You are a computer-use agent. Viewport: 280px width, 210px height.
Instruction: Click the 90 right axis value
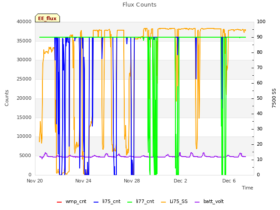[259, 37]
